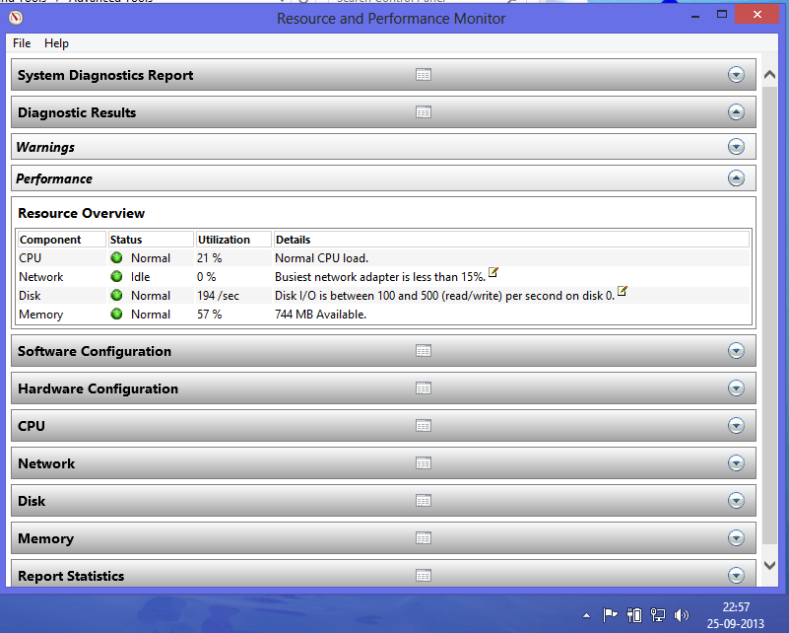This screenshot has height=633, width=789.
Task: Click Utilization column header
Action: click(x=233, y=240)
